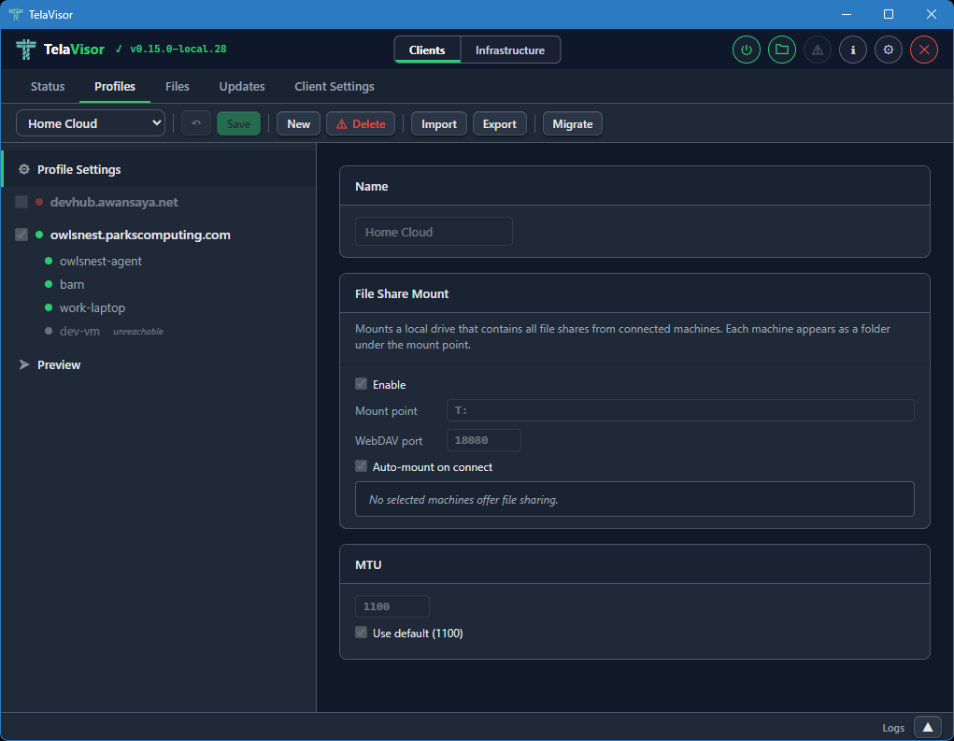Toggle Use default (1100) checkbox
Viewport: 954px width, 741px height.
361,633
